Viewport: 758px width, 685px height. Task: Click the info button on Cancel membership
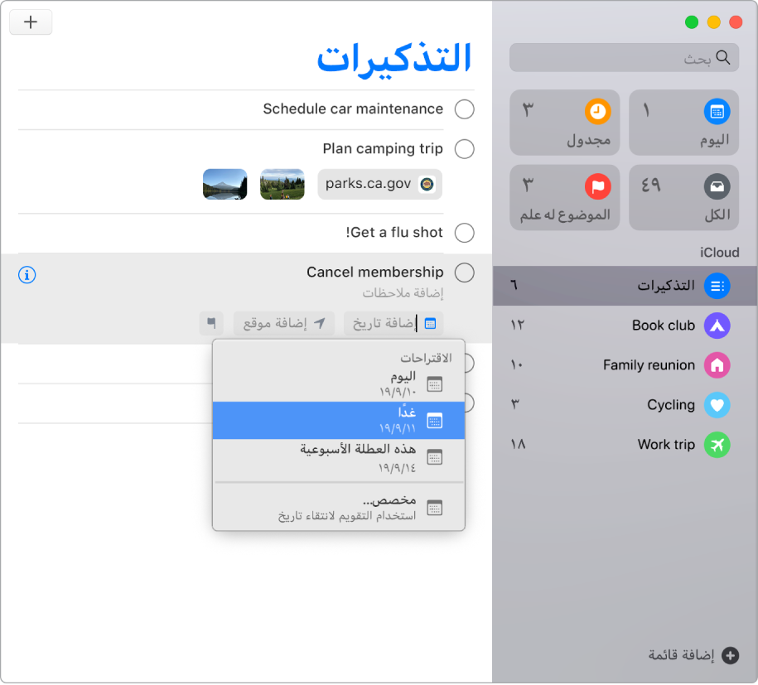click(x=27, y=275)
